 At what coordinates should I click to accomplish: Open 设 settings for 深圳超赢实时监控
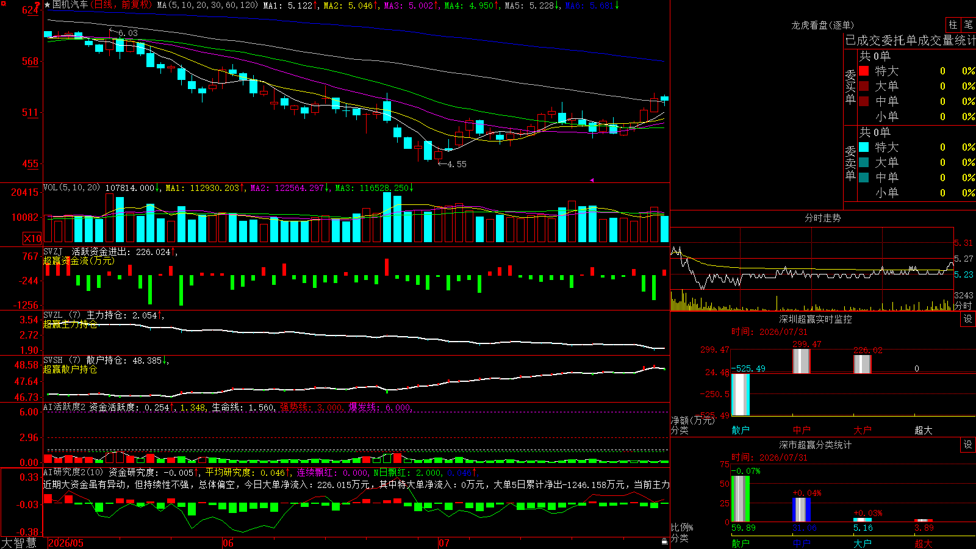click(x=968, y=319)
